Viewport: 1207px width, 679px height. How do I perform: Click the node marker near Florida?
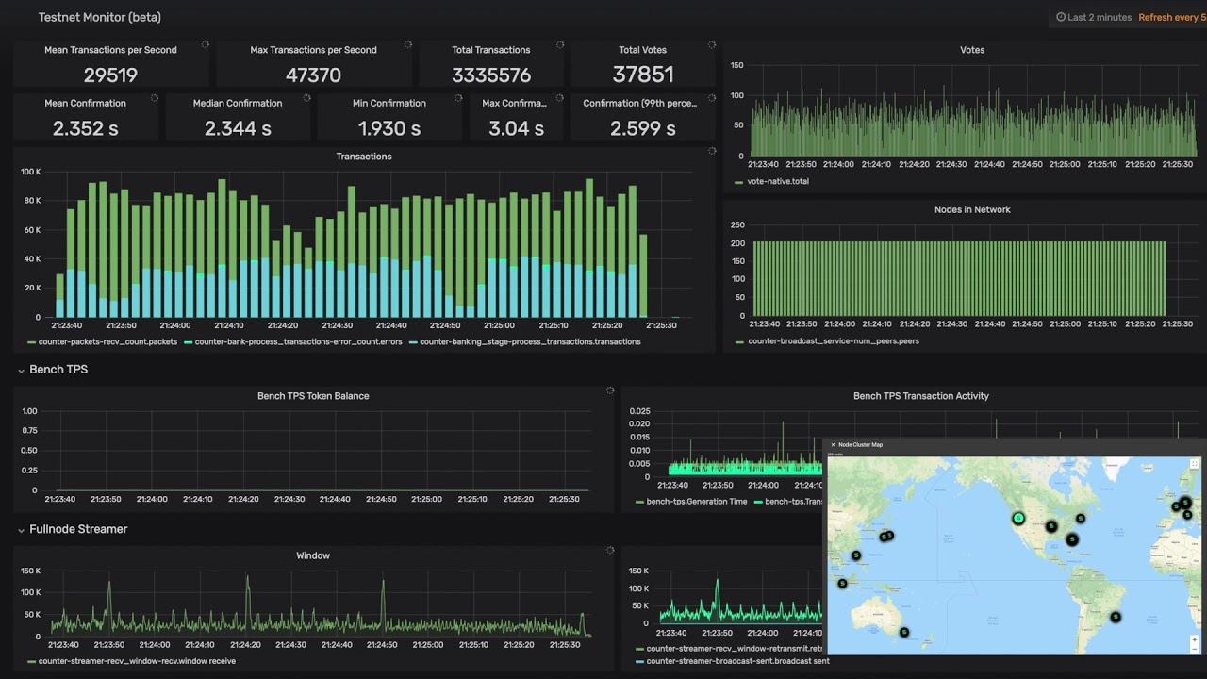[1072, 539]
